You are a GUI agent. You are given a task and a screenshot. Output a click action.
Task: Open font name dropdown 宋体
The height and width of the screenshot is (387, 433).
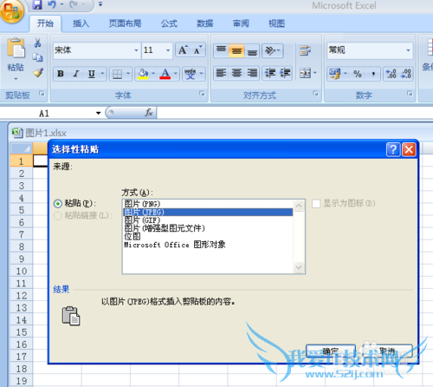coord(136,50)
